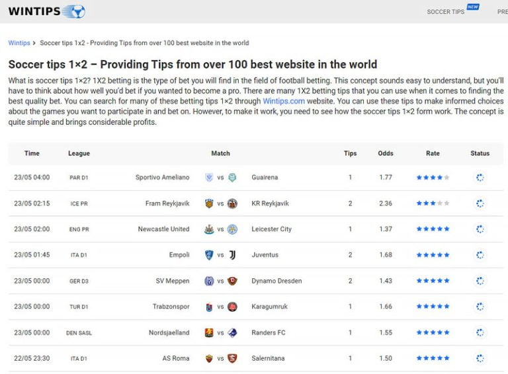Click the ICE PR league label
Viewport: 508px width, 374px height.
coord(79,204)
